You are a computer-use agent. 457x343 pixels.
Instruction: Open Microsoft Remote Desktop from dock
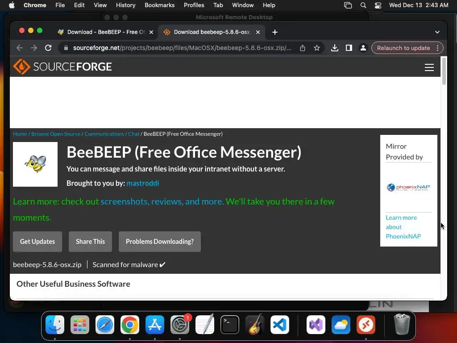366,325
